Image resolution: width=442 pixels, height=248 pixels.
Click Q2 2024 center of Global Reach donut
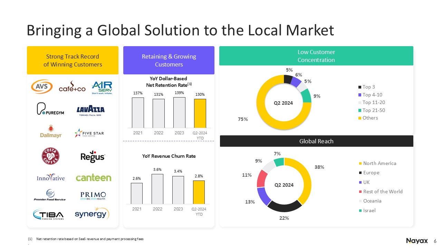click(x=284, y=185)
